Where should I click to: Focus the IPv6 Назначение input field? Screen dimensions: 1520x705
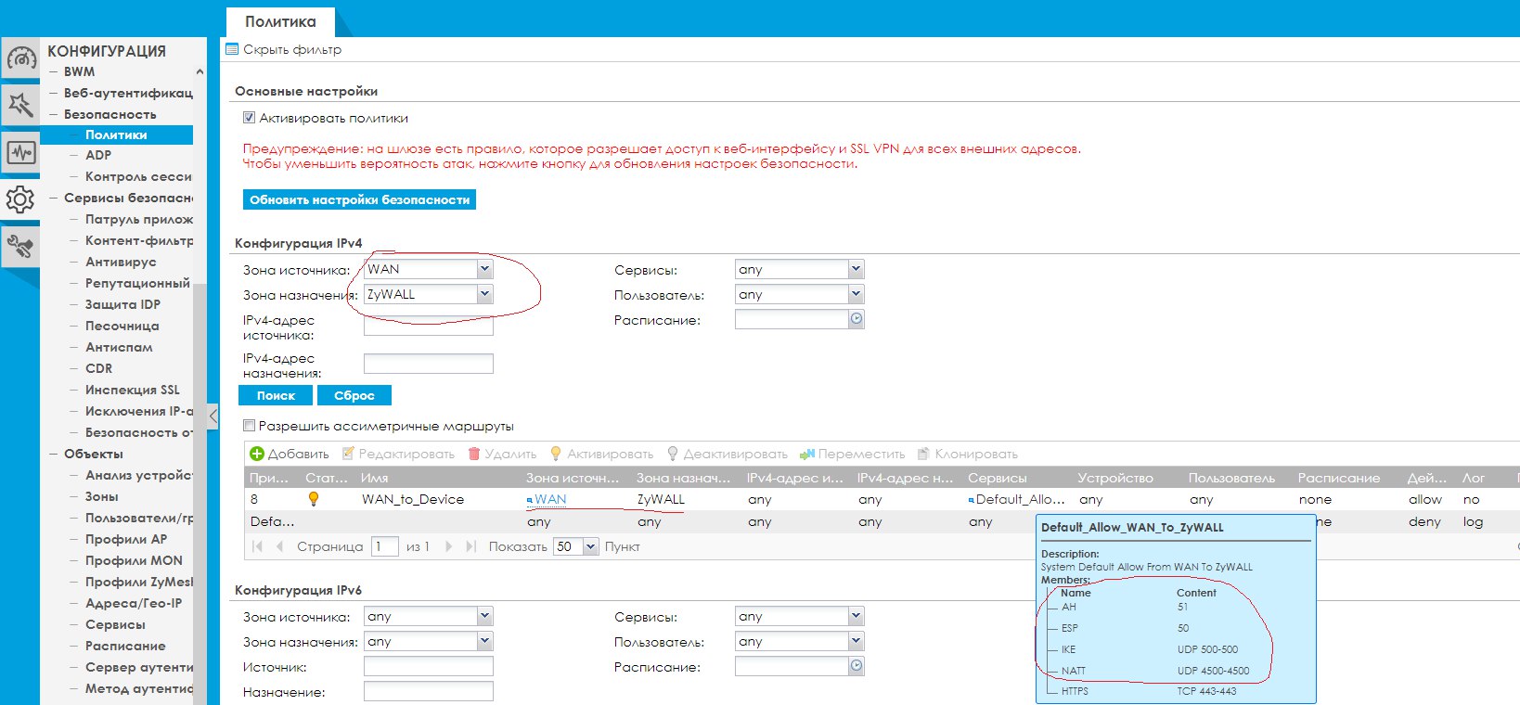click(x=429, y=691)
